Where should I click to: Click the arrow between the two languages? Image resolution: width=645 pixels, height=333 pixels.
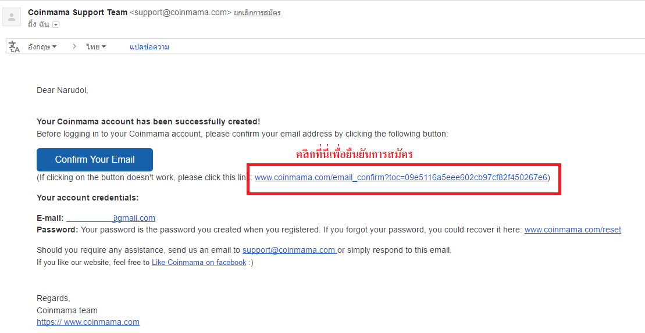(74, 46)
